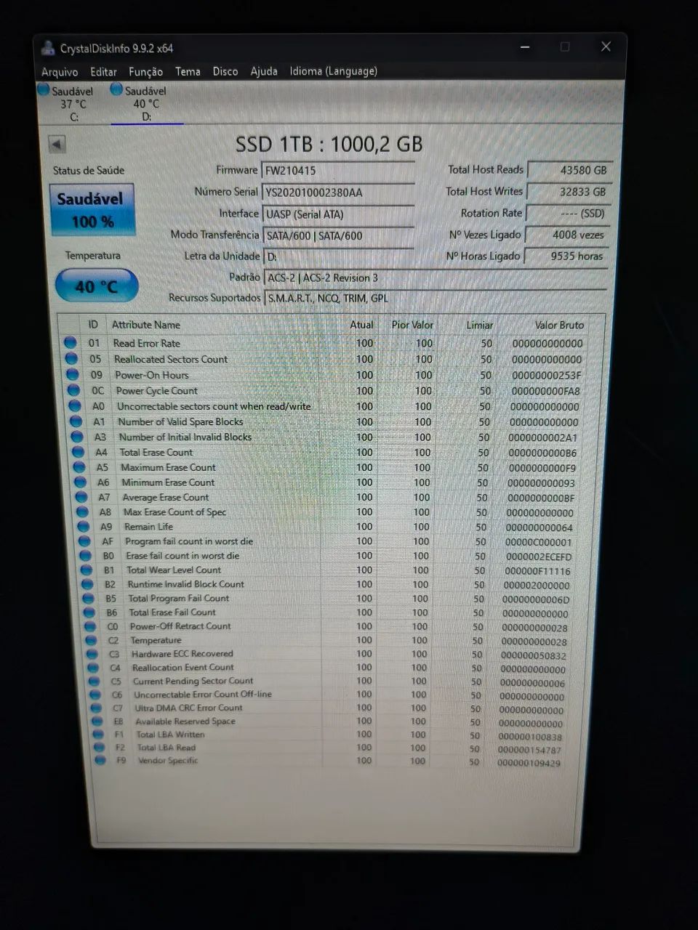Click status icon for Uncorrectable sectors count row
698x930 pixels.
pyautogui.click(x=75, y=406)
